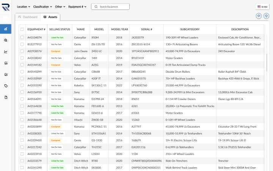Click the MAKE column header

[81, 29]
